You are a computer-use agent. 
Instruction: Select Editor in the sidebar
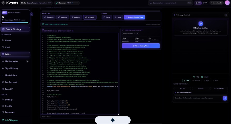pos(15,54)
